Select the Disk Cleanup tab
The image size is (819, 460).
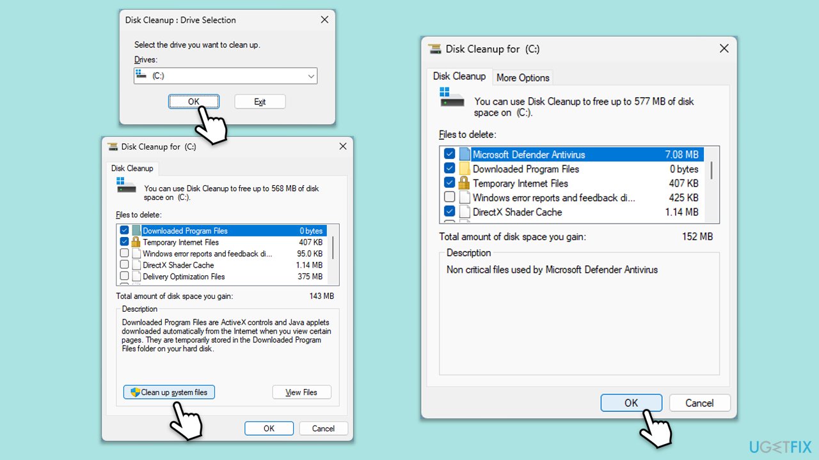(459, 75)
